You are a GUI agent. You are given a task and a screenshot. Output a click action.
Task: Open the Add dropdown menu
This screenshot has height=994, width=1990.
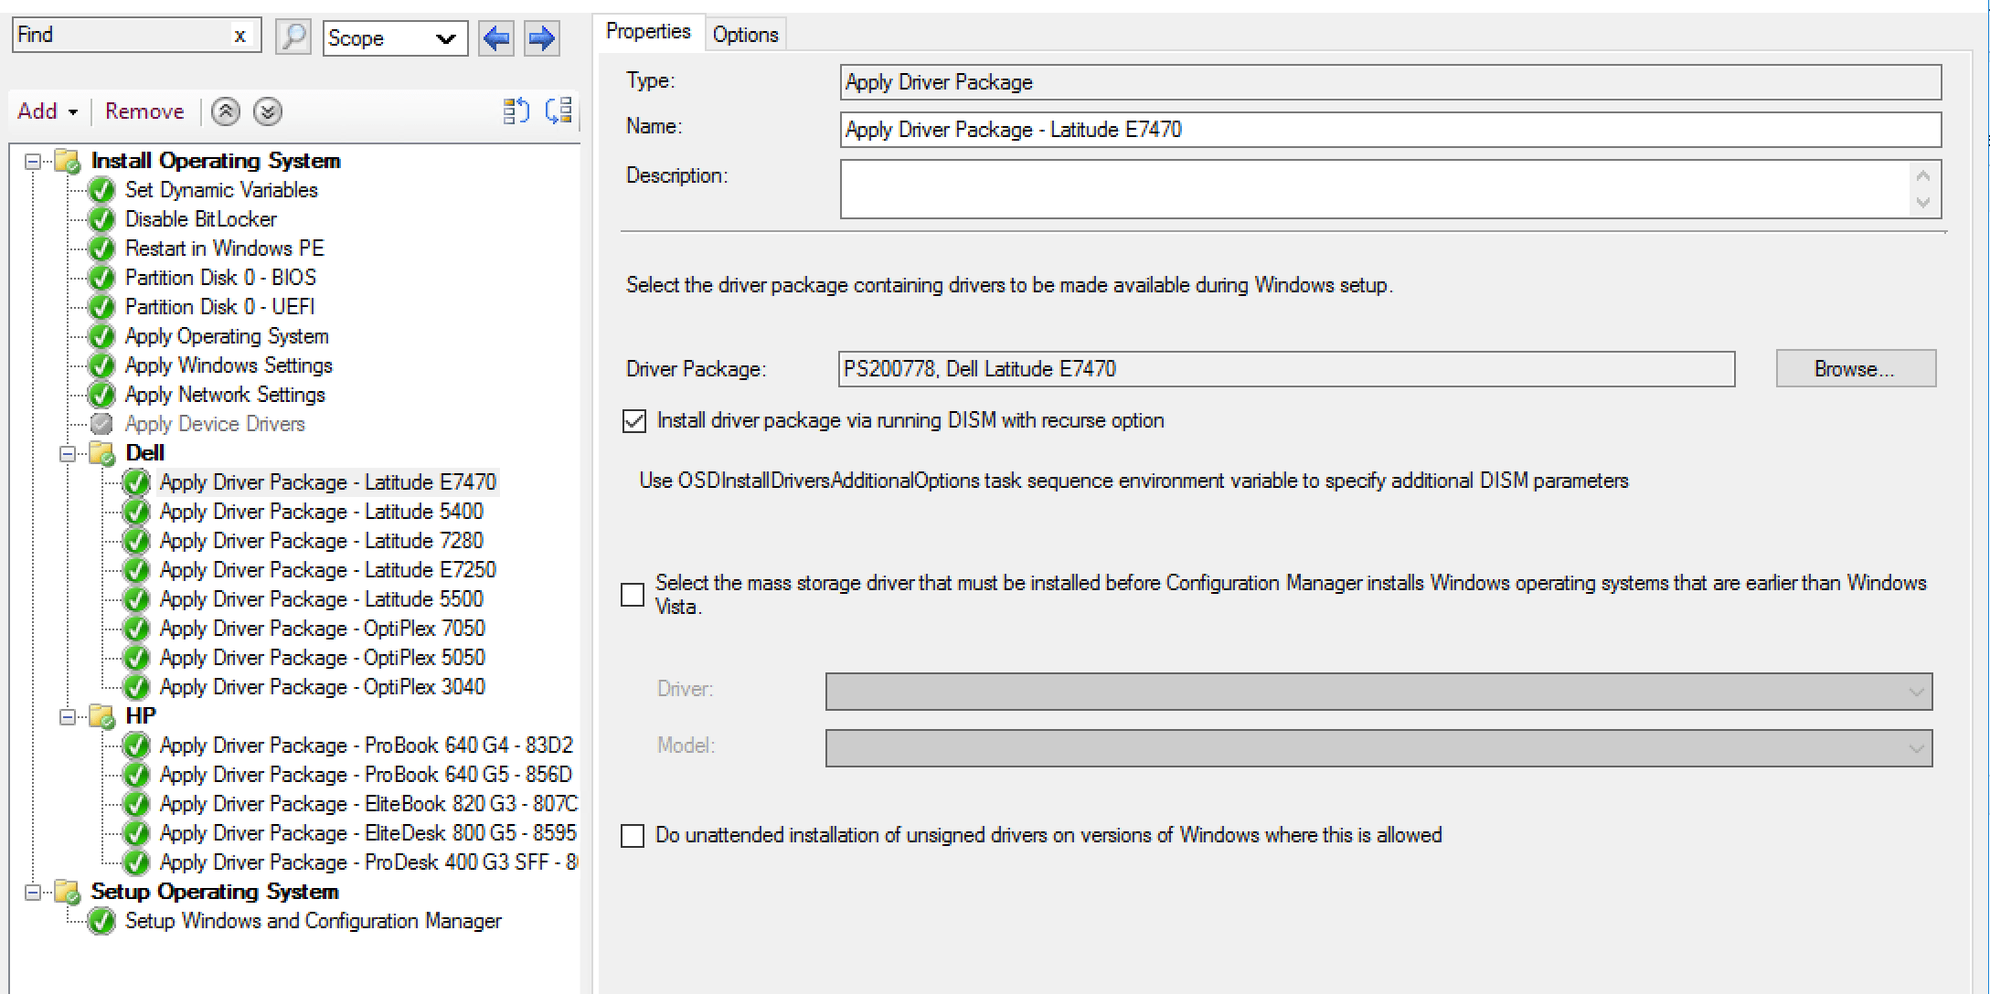(x=47, y=111)
